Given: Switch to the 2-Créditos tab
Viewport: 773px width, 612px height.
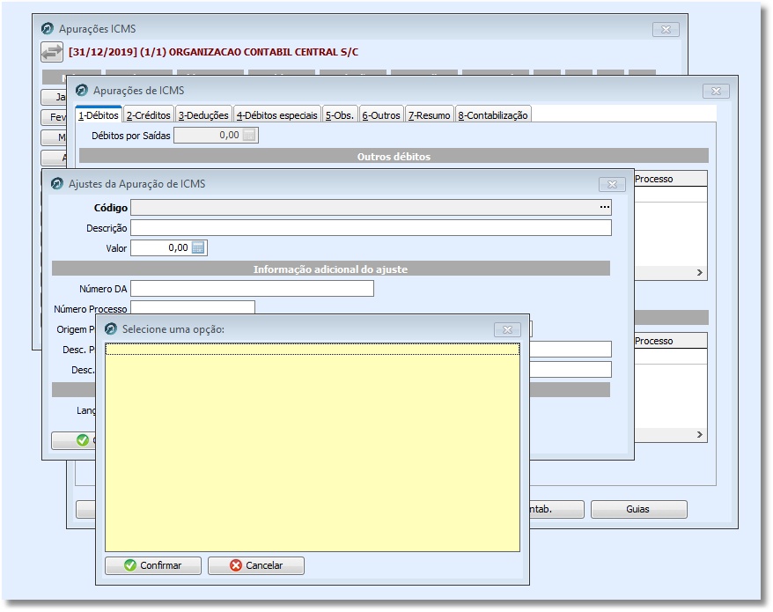Looking at the screenshot, I should point(149,114).
